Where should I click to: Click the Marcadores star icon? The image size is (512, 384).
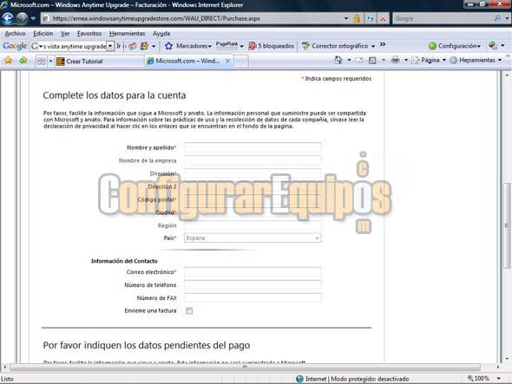(168, 46)
